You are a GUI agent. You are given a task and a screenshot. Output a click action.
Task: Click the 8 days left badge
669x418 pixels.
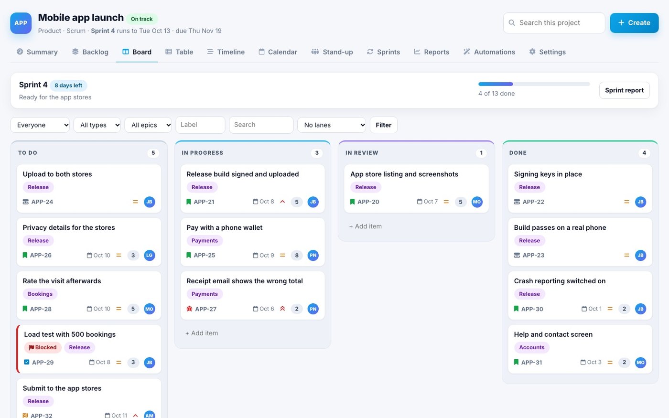pyautogui.click(x=68, y=86)
